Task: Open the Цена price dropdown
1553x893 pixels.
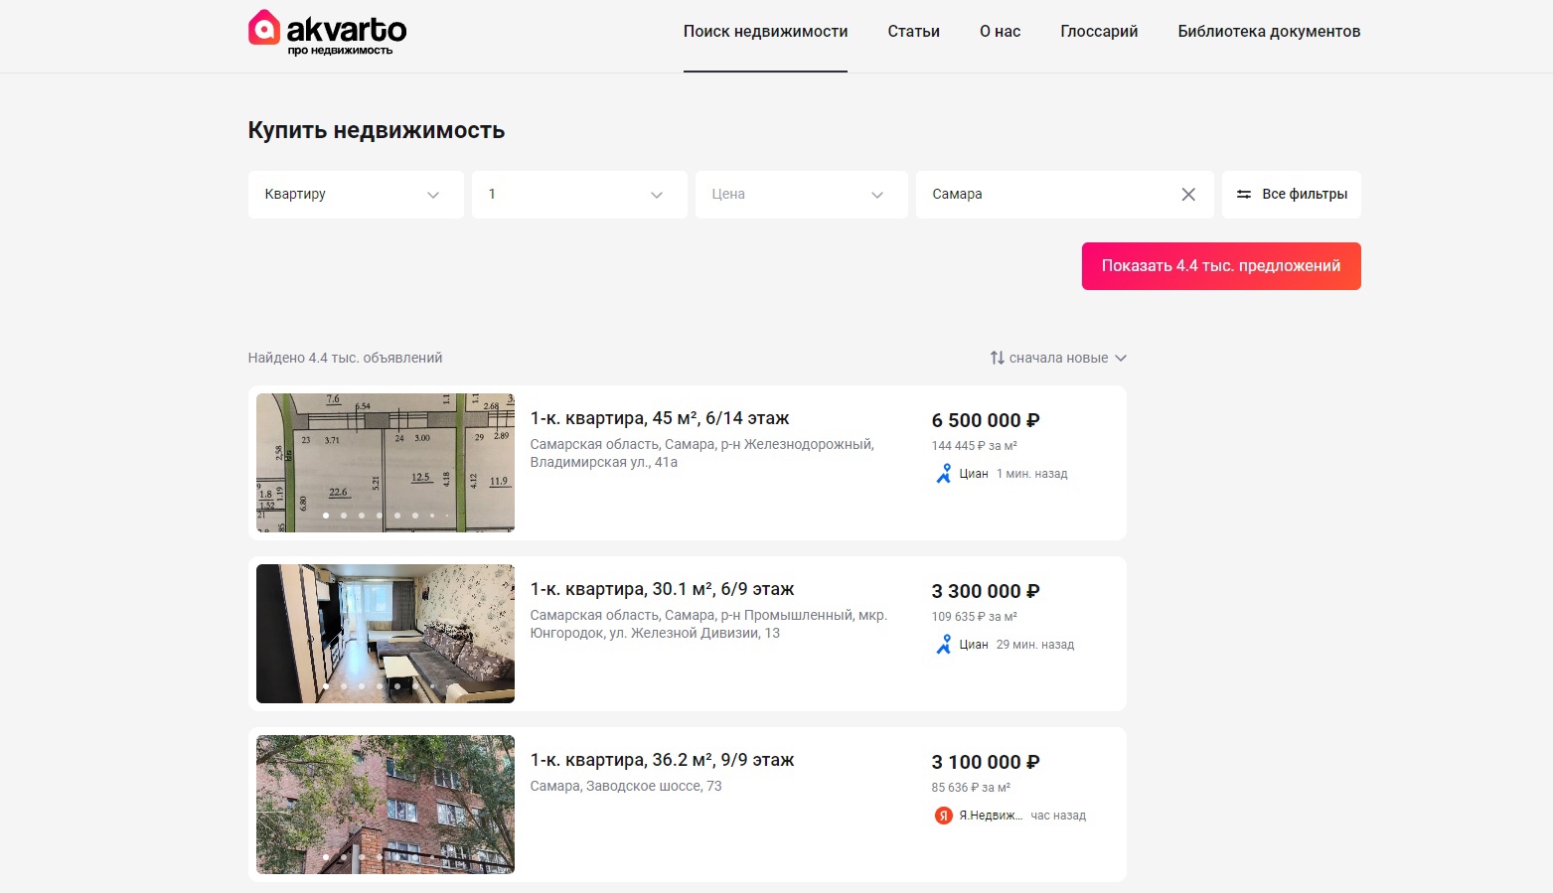Action: coord(802,195)
